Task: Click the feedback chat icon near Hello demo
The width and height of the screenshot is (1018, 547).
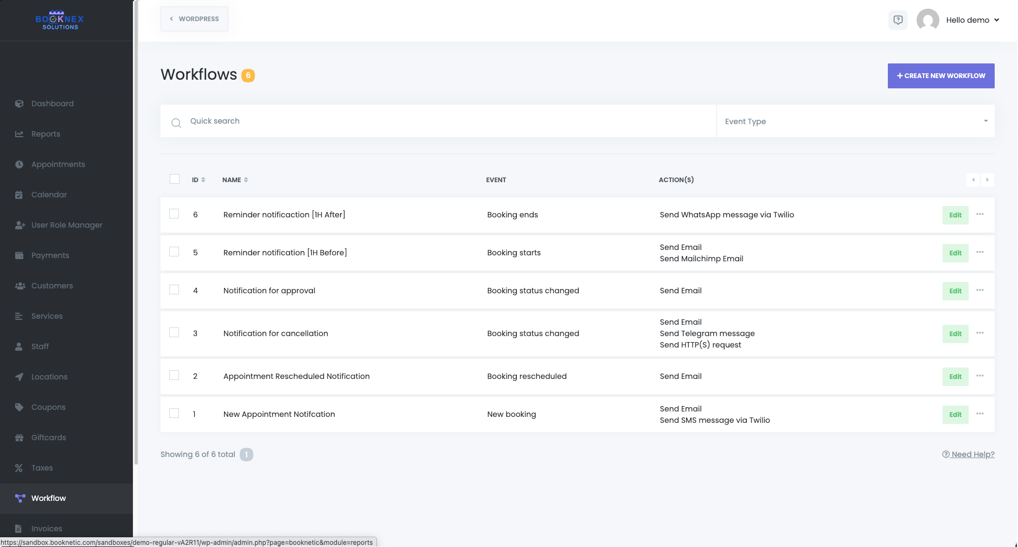Action: tap(898, 20)
